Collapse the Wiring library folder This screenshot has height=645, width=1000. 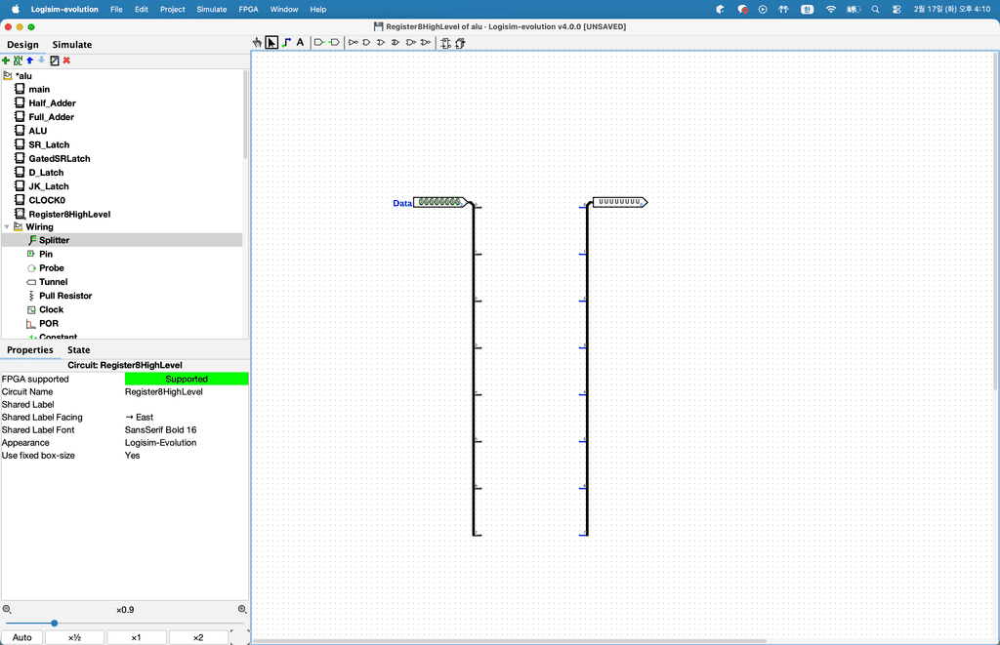(x=7, y=227)
